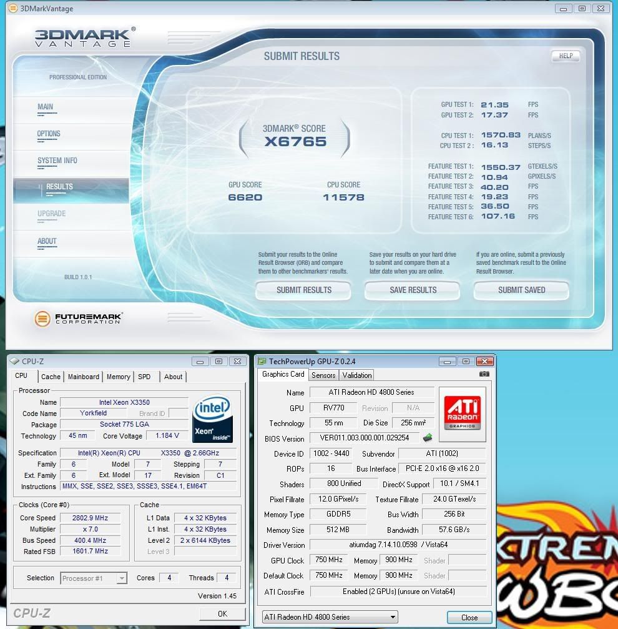Go to the Validation tab in GPU-Z
This screenshot has width=618, height=629.
(357, 375)
